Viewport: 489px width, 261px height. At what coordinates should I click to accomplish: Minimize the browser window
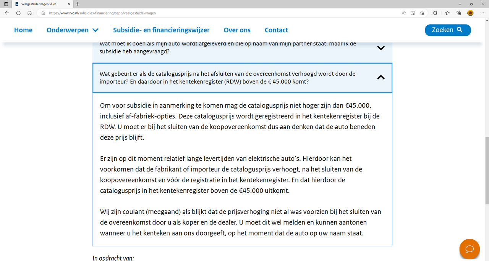point(460,4)
